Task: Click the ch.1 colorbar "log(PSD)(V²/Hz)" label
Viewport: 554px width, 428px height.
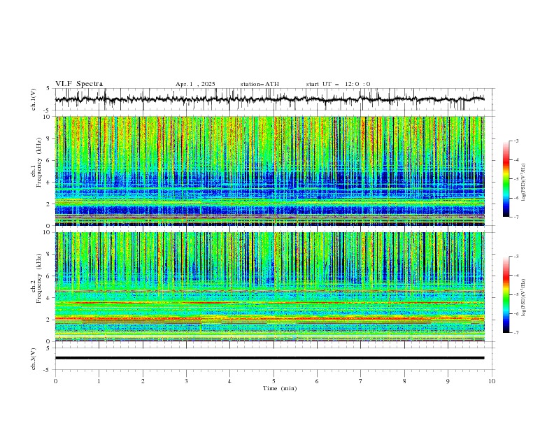Action: (524, 183)
